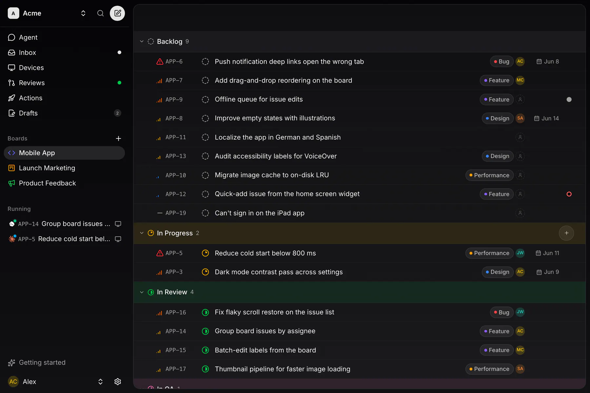Open Reviews in the sidebar
The height and width of the screenshot is (393, 590).
pyautogui.click(x=65, y=83)
